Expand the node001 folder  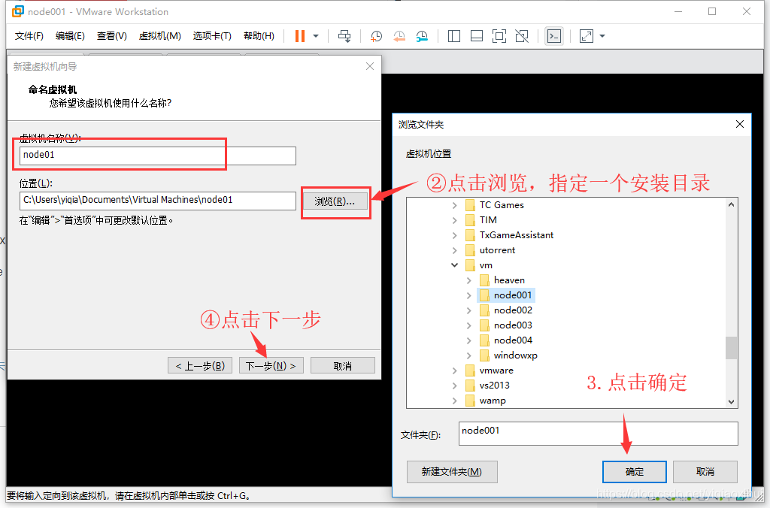[468, 295]
